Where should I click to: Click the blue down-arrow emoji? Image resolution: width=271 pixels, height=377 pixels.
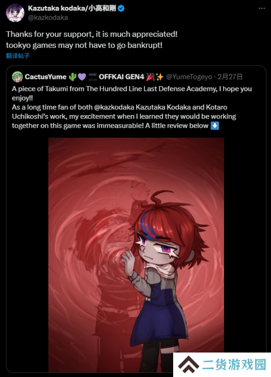[215, 125]
